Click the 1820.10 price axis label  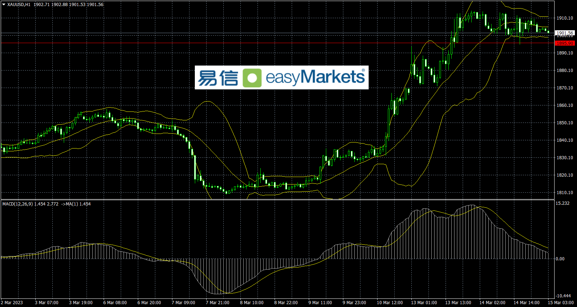click(x=565, y=175)
